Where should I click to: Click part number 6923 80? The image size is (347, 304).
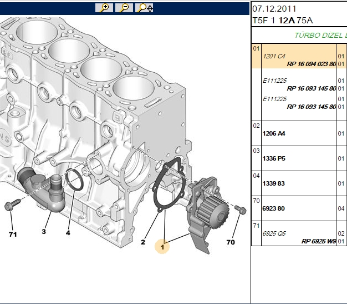(x=273, y=208)
